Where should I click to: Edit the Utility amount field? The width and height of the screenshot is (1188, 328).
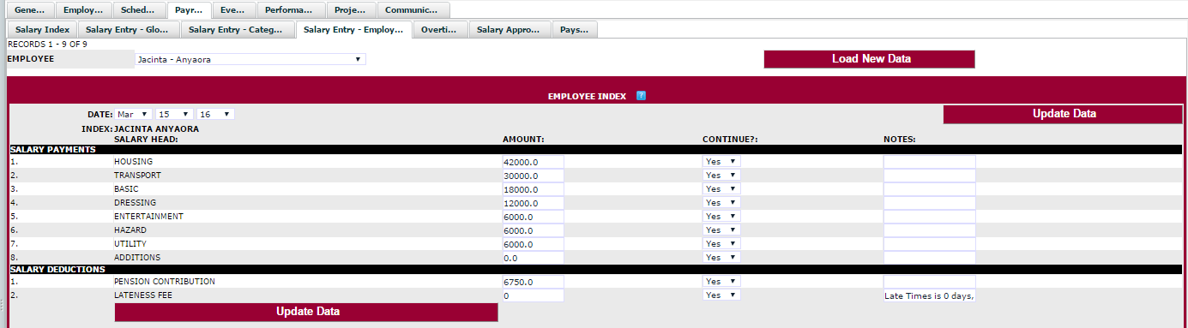(x=533, y=244)
